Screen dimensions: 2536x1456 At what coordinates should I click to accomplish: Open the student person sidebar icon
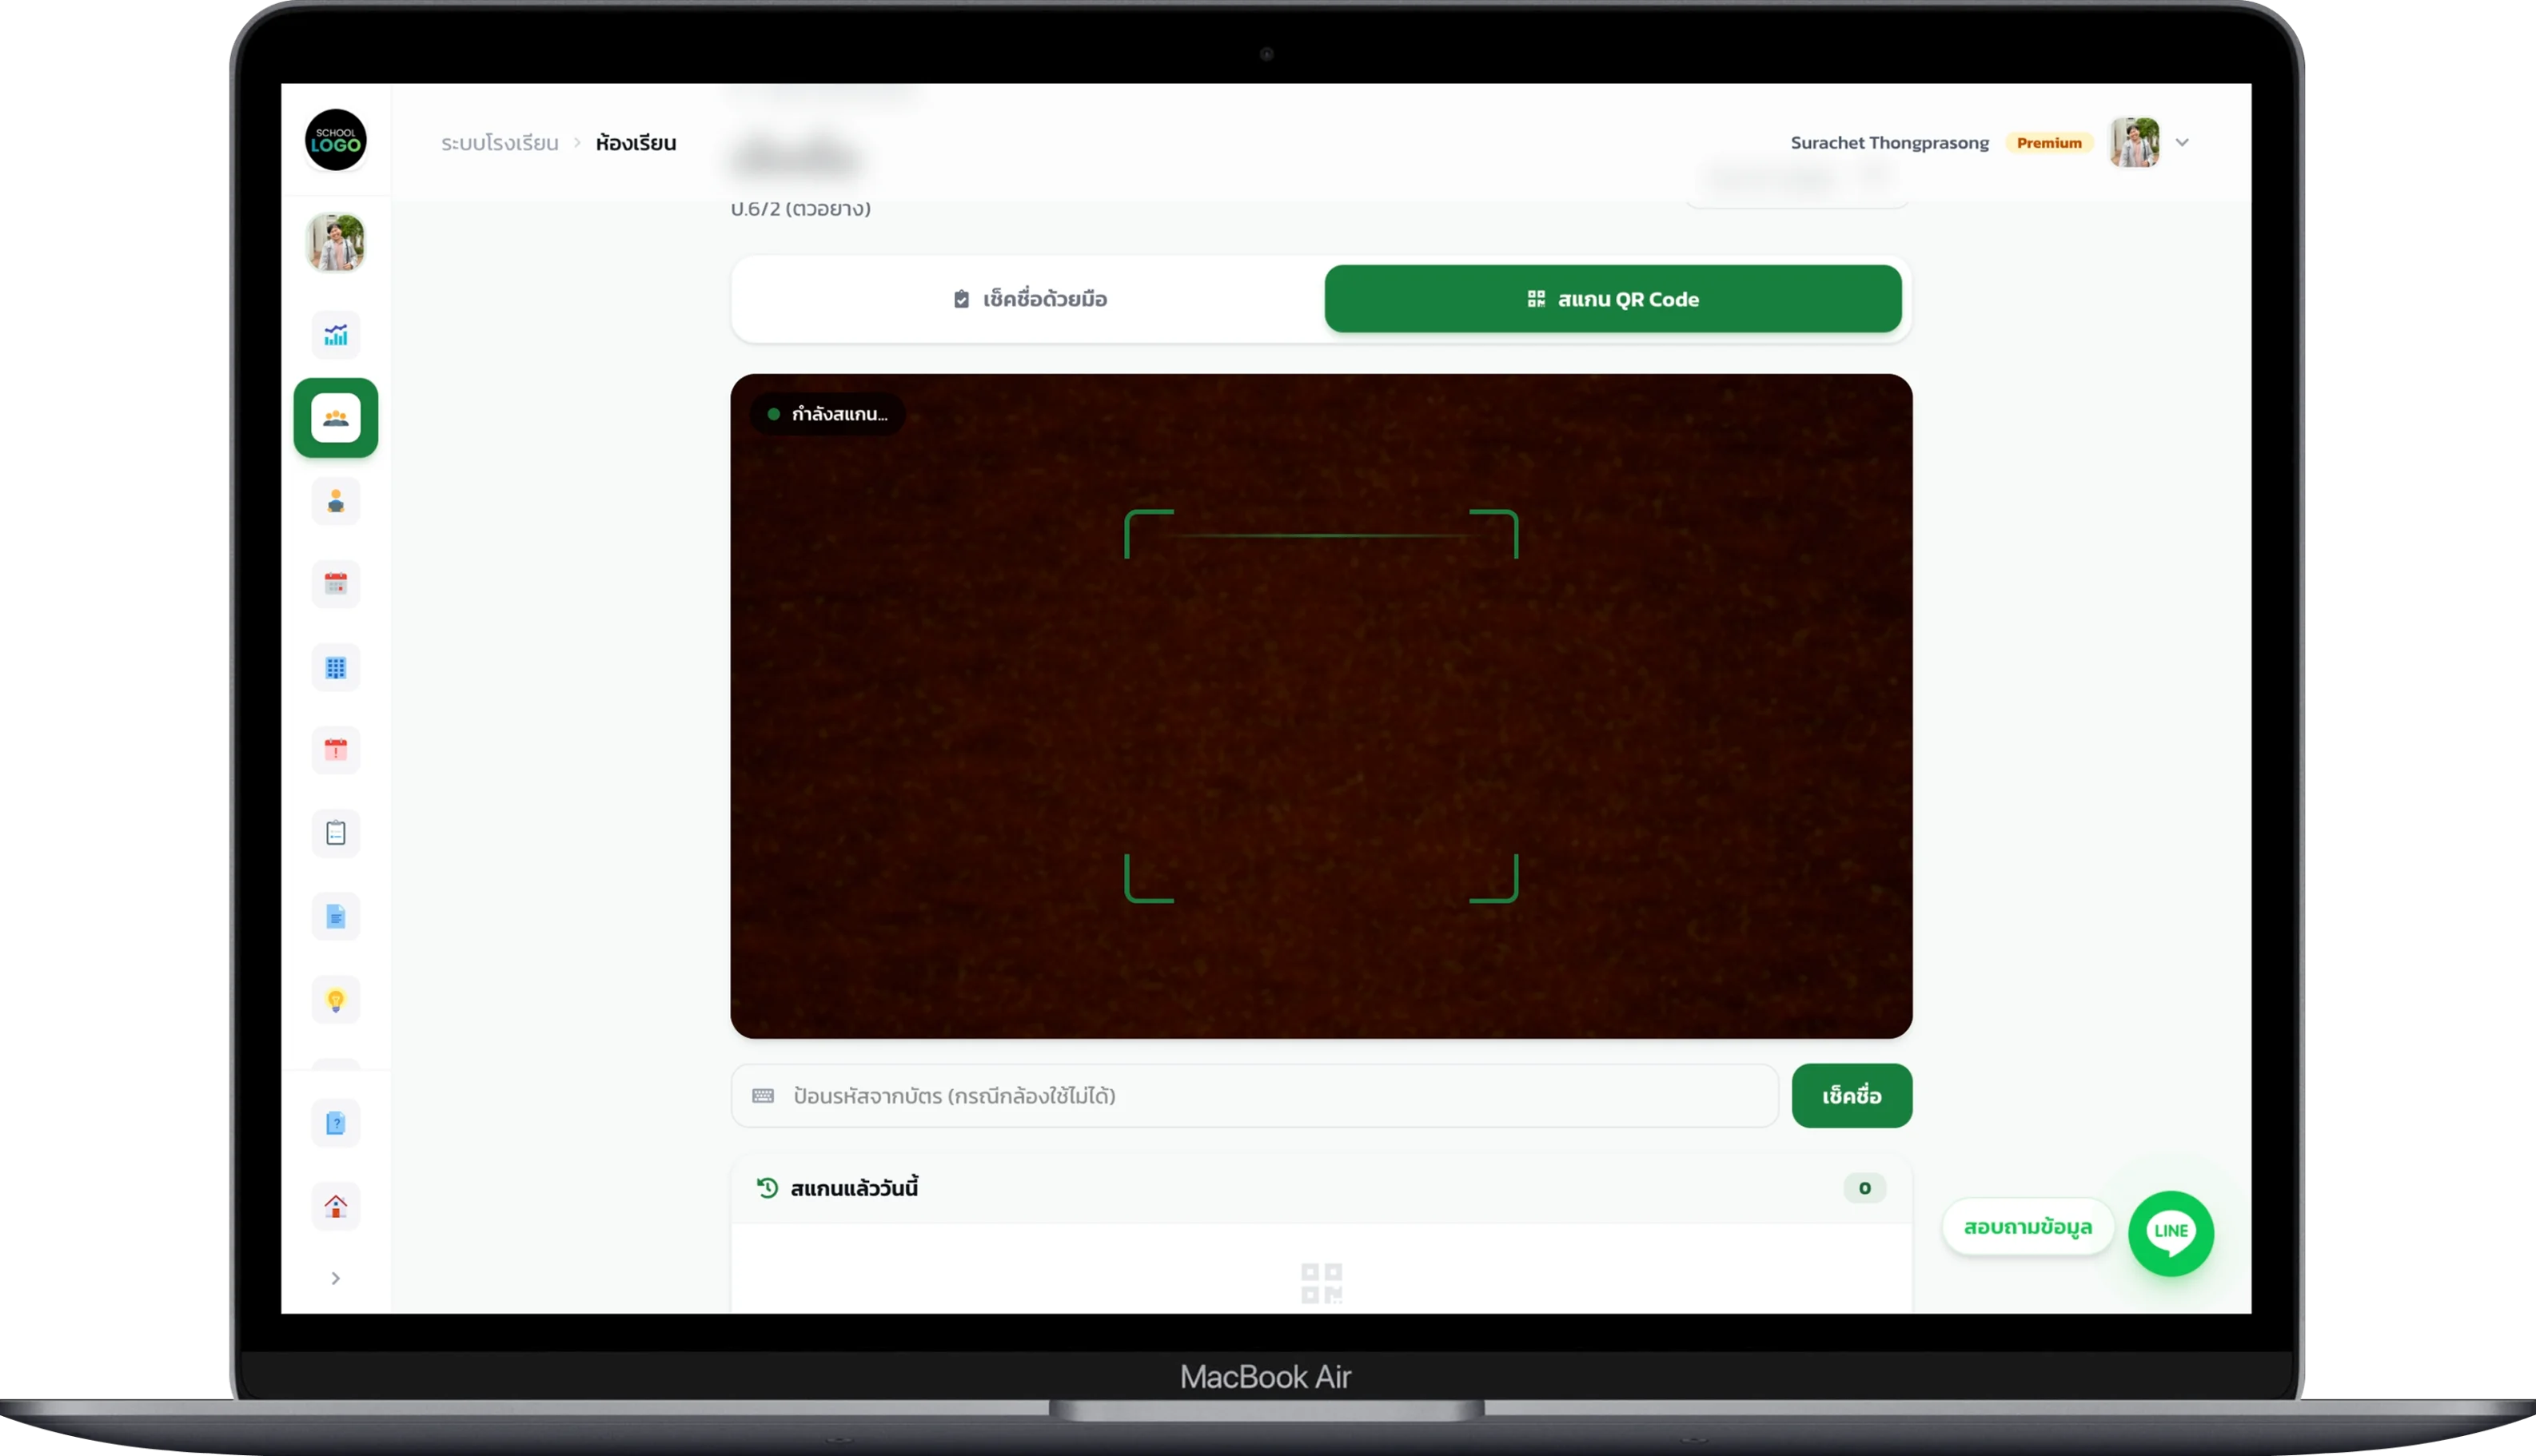pos(335,501)
